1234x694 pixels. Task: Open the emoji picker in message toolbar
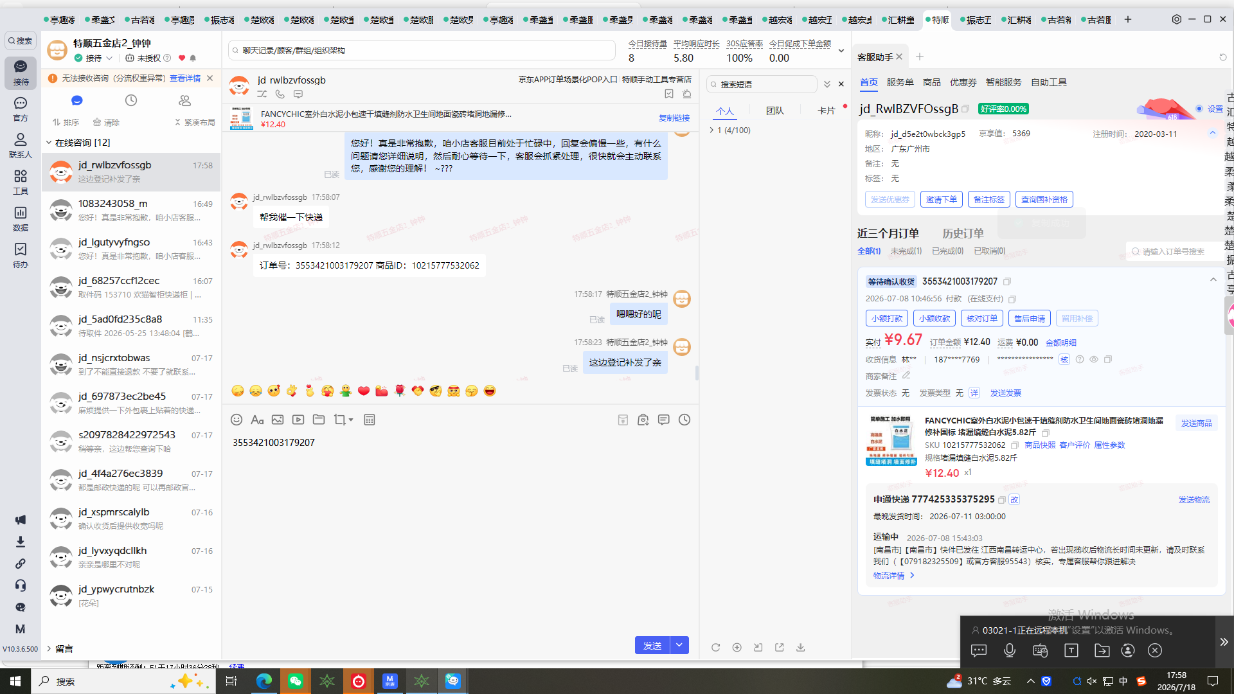click(x=237, y=420)
